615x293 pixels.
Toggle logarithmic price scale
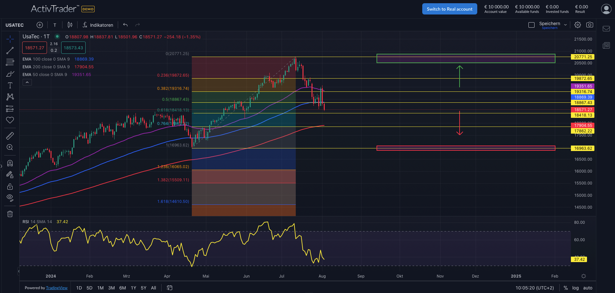coord(575,288)
